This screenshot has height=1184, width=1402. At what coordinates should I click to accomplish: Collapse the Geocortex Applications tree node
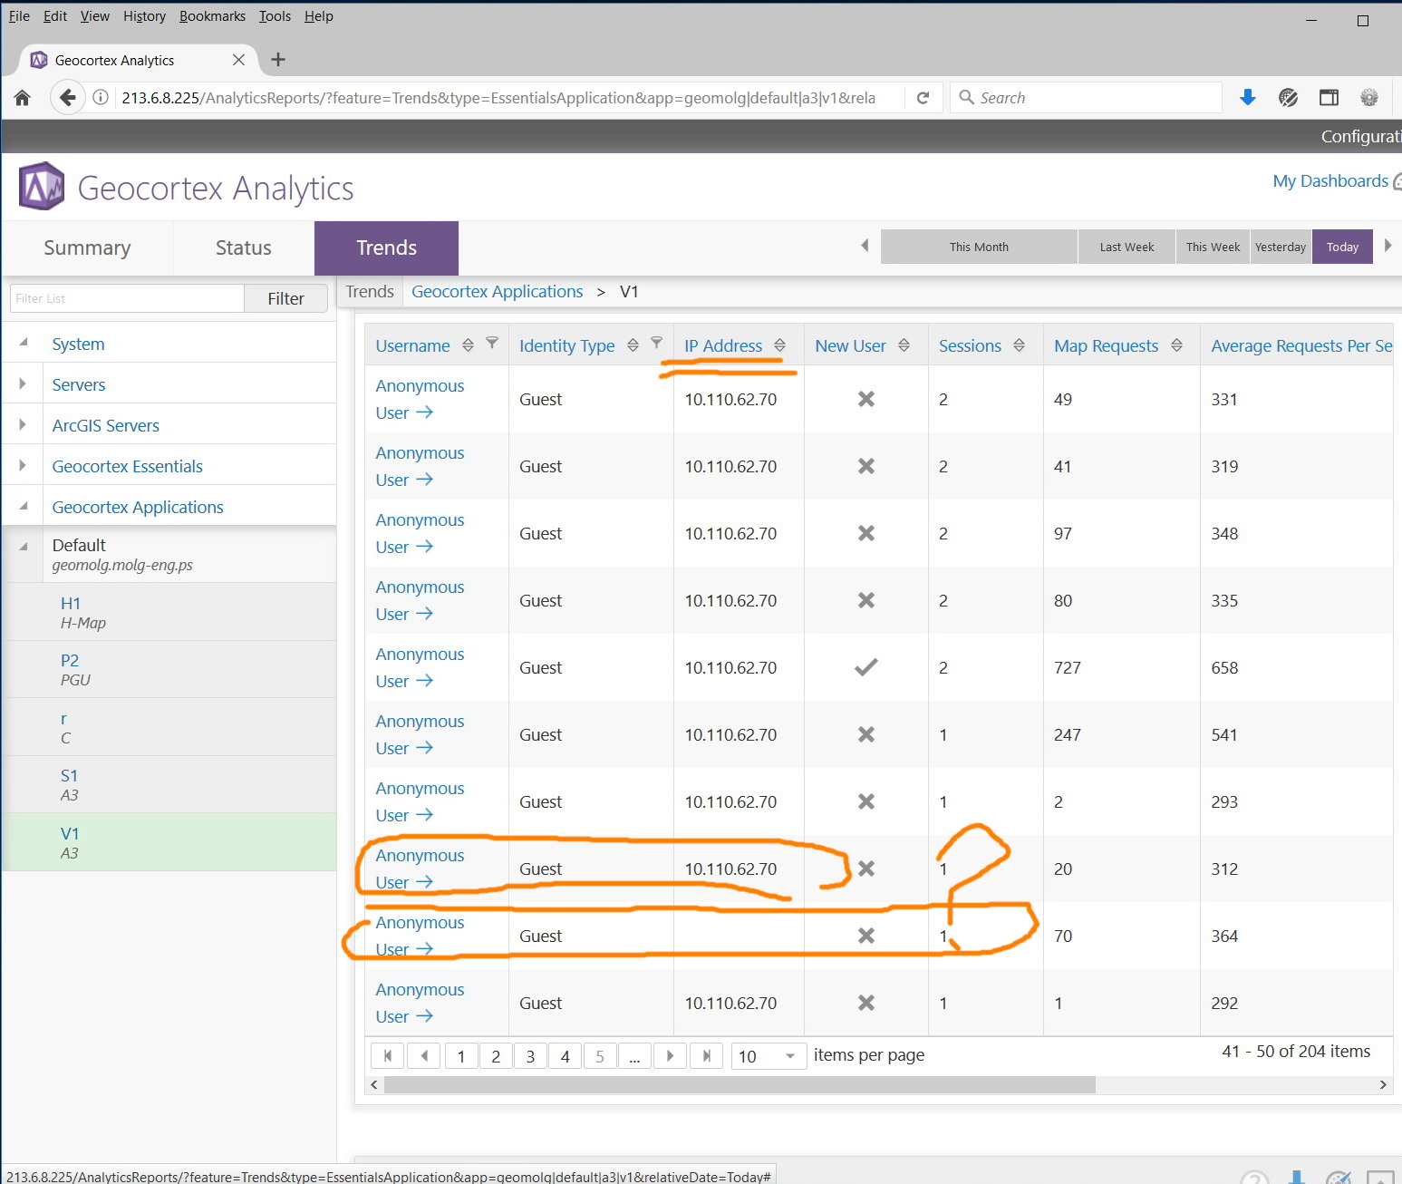(x=24, y=506)
